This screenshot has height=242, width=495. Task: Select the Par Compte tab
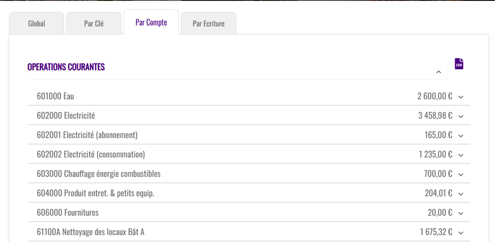[151, 23]
